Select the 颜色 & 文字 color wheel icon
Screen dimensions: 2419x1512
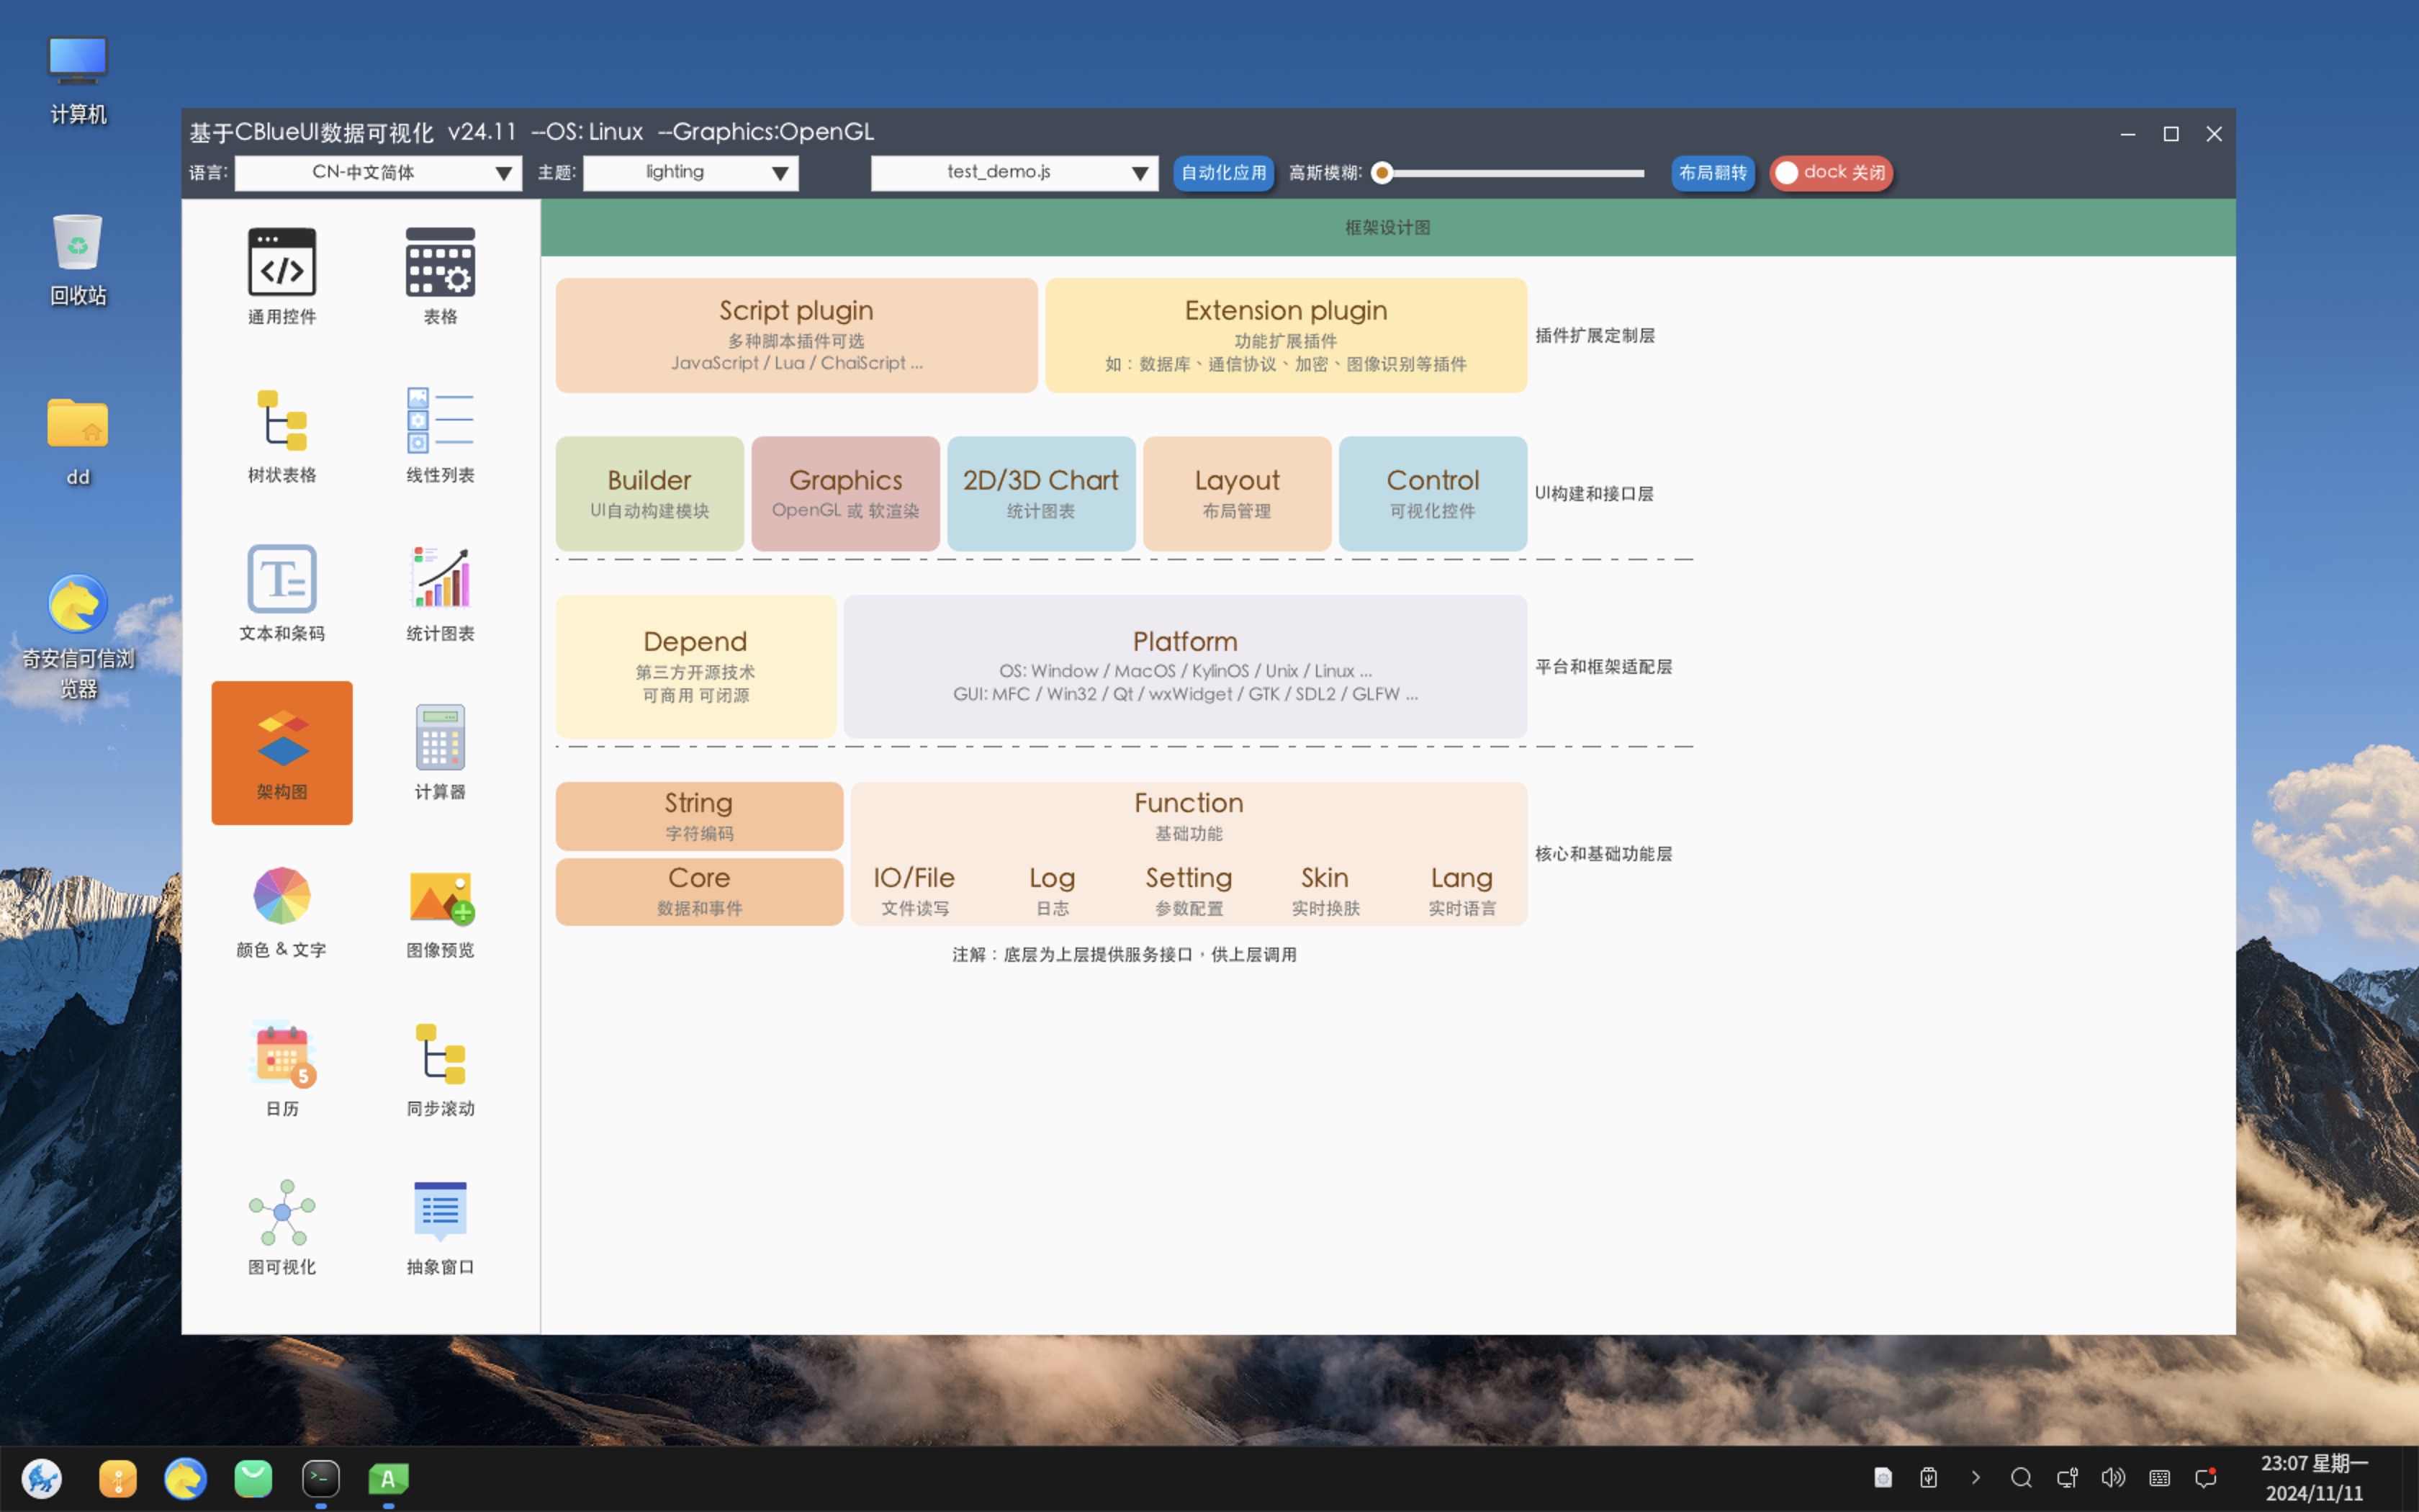tap(282, 895)
